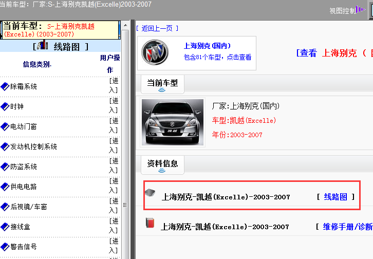The width and height of the screenshot is (373, 259).
Task: Select the 资料信息 tab
Action: coord(162,165)
